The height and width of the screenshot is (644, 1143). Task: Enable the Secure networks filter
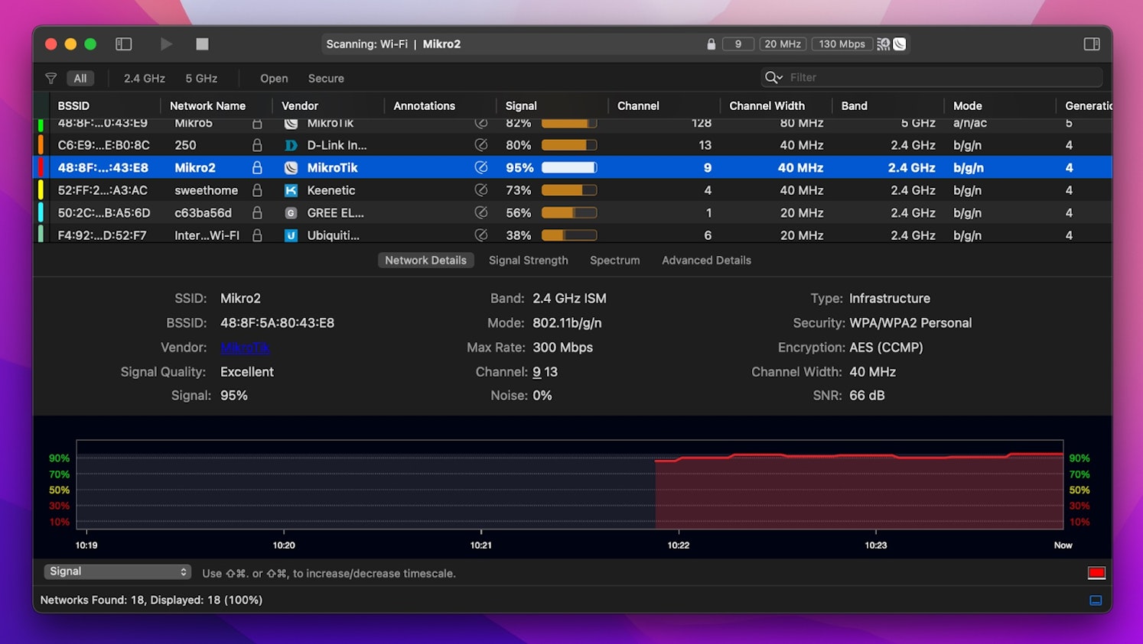click(326, 77)
